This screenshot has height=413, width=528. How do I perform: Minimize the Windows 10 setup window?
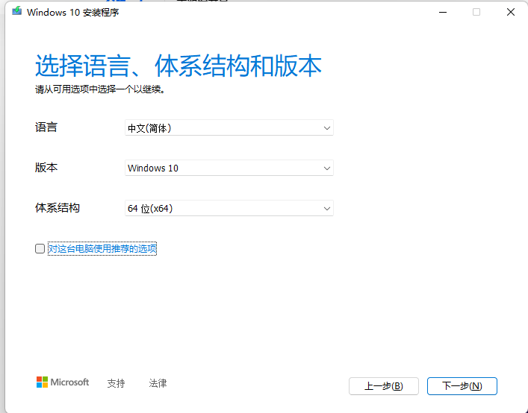443,12
